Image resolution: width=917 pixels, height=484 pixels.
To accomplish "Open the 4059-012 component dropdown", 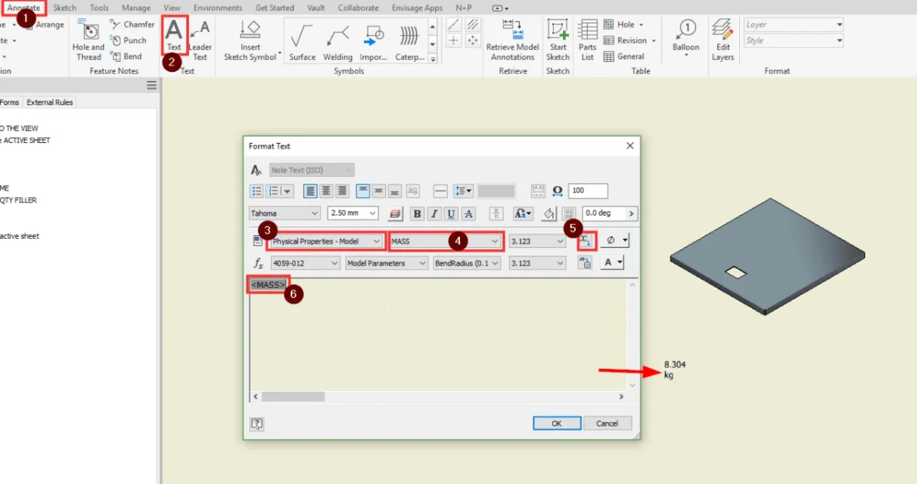I will tap(305, 263).
